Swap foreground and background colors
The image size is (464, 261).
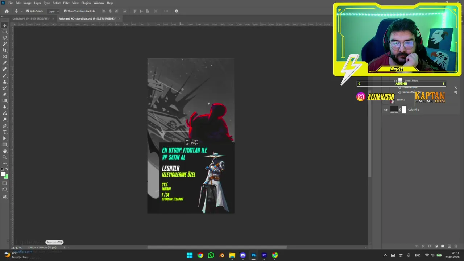pos(7,169)
